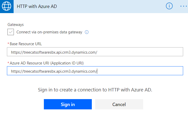Click the URL text inside the Base Resource URL box
Image resolution: width=188 pixels, height=114 pixels.
click(54, 52)
